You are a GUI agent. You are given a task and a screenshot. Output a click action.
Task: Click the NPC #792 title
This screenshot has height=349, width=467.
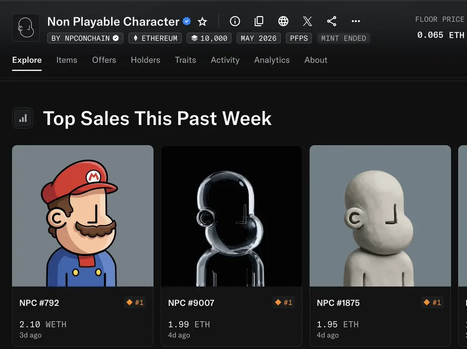pos(39,303)
